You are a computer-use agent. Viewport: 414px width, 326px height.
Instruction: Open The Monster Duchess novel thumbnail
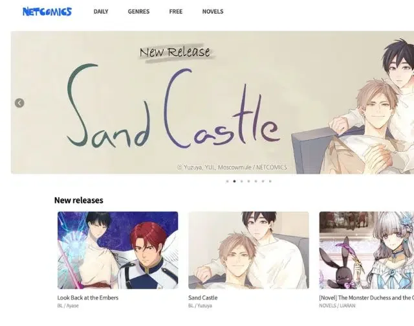click(x=367, y=250)
